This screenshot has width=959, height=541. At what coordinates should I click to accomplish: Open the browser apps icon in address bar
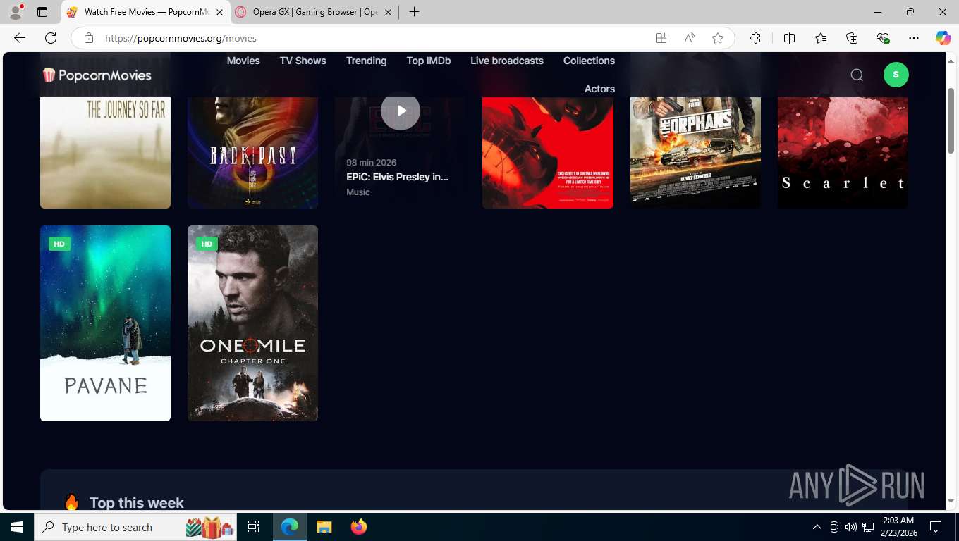click(x=661, y=38)
